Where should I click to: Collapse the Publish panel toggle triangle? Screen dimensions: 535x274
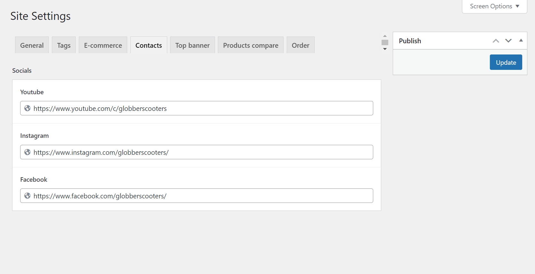click(x=521, y=40)
